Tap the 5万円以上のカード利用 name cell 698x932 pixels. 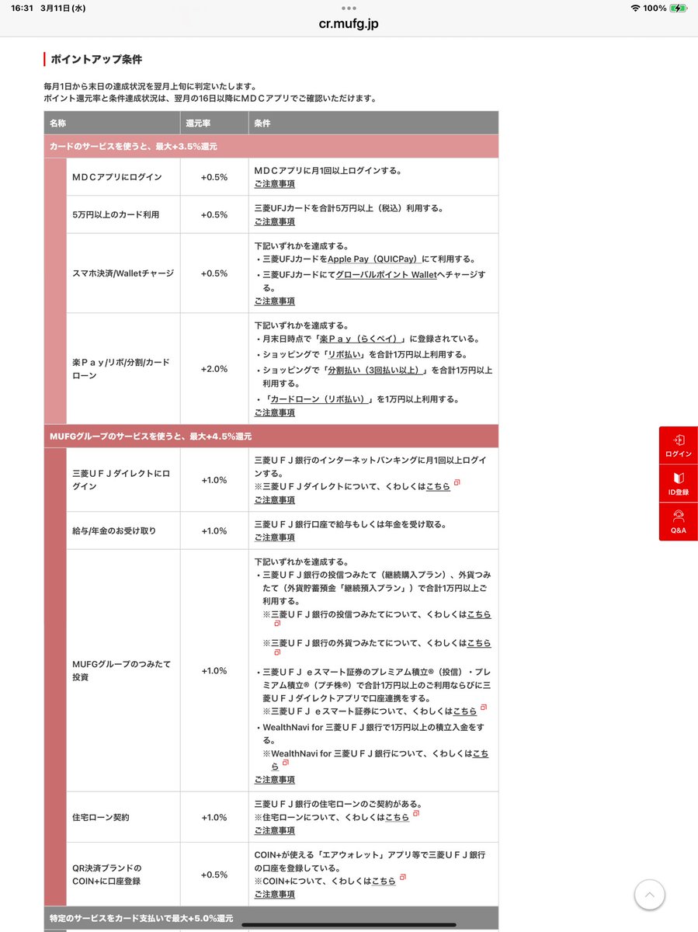123,214
